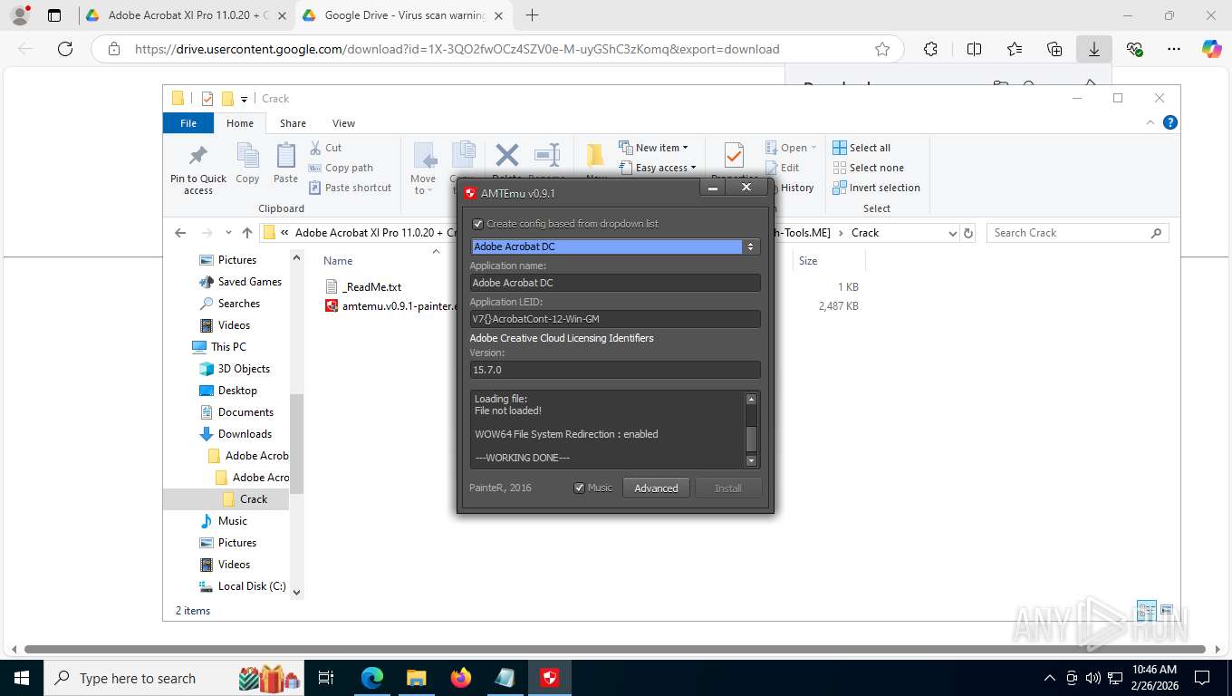
Task: Toggle the Music checkbox in AMTEmu
Action: point(580,488)
